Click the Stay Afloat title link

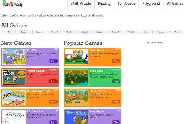(x=97, y=112)
